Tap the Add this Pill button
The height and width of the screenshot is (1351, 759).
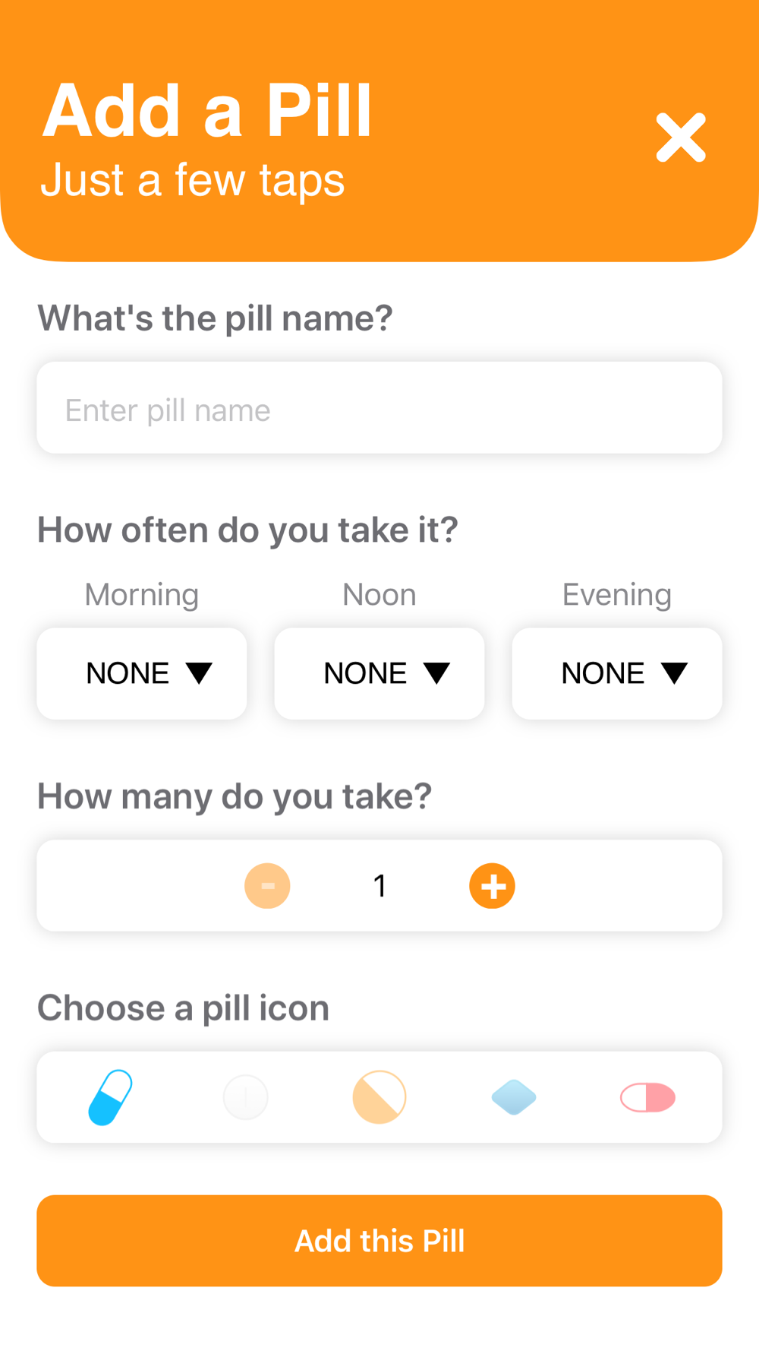pyautogui.click(x=379, y=1241)
